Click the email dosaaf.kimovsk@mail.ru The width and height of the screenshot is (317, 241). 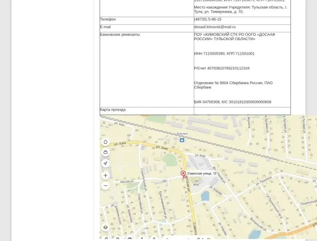pyautogui.click(x=215, y=27)
